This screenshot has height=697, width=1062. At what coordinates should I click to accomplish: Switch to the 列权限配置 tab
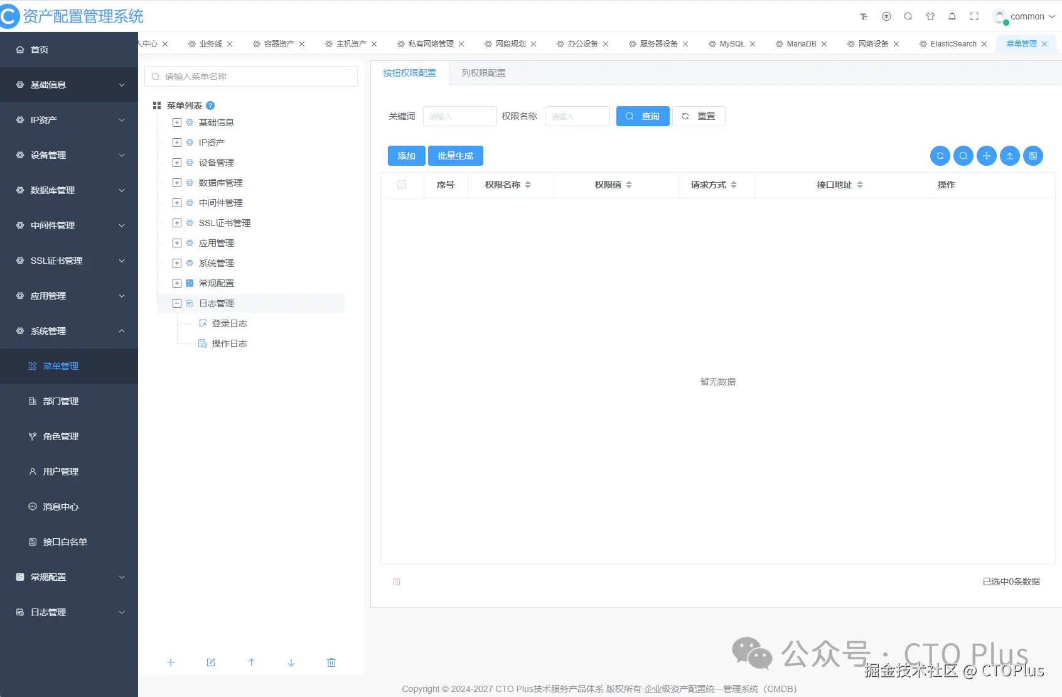click(x=482, y=73)
